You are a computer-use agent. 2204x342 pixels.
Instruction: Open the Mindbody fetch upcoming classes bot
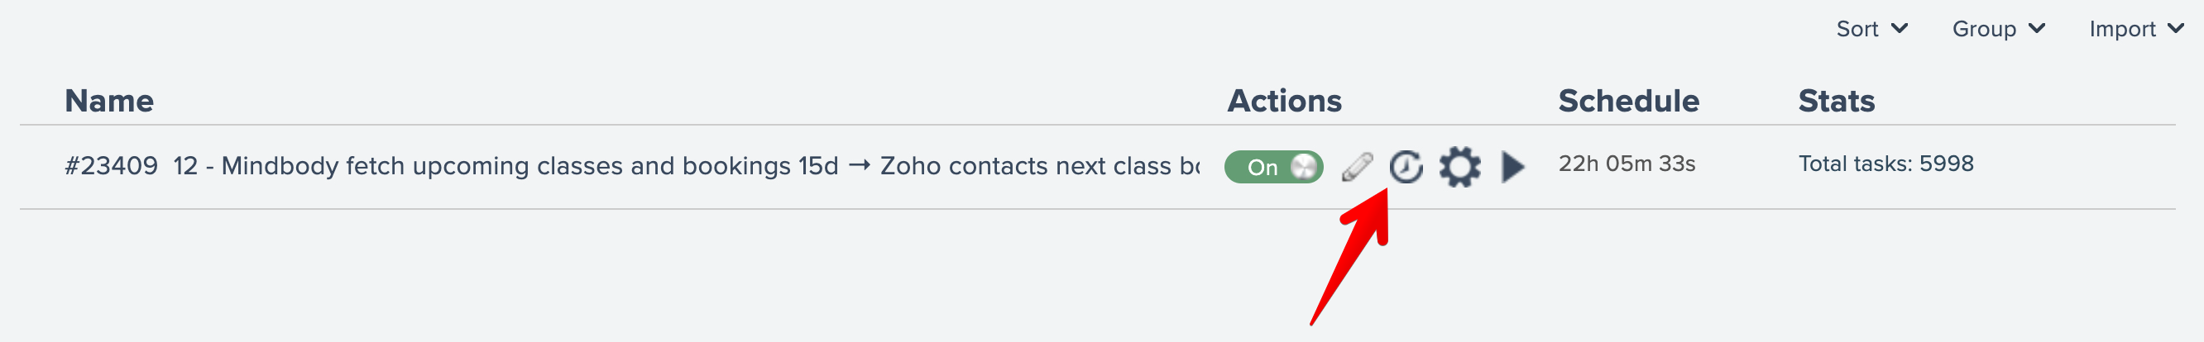[x=684, y=166]
